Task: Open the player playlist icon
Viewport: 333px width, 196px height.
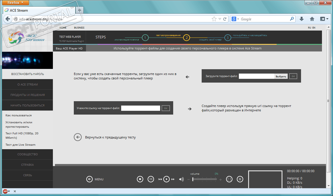Action: [151, 179]
